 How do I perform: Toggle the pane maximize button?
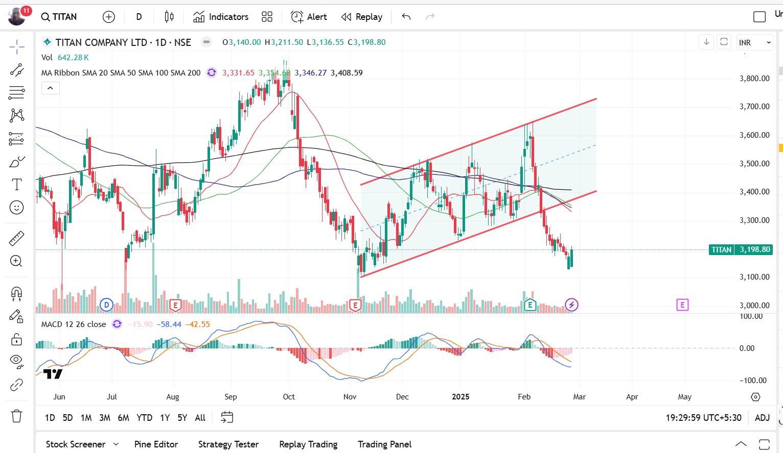point(724,42)
